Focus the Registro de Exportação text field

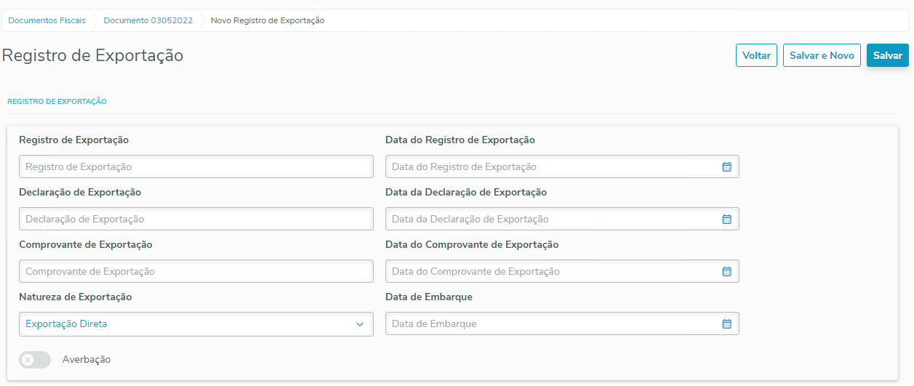pos(196,166)
